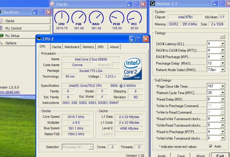Click the >> expand button in Timings
This screenshot has width=230, height=157.
(x=222, y=37)
